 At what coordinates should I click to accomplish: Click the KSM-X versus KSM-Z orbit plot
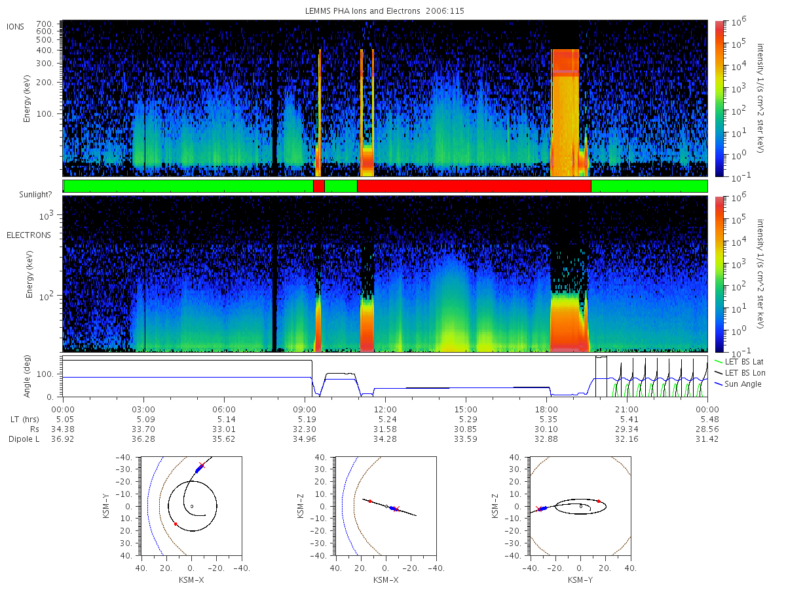pos(385,505)
